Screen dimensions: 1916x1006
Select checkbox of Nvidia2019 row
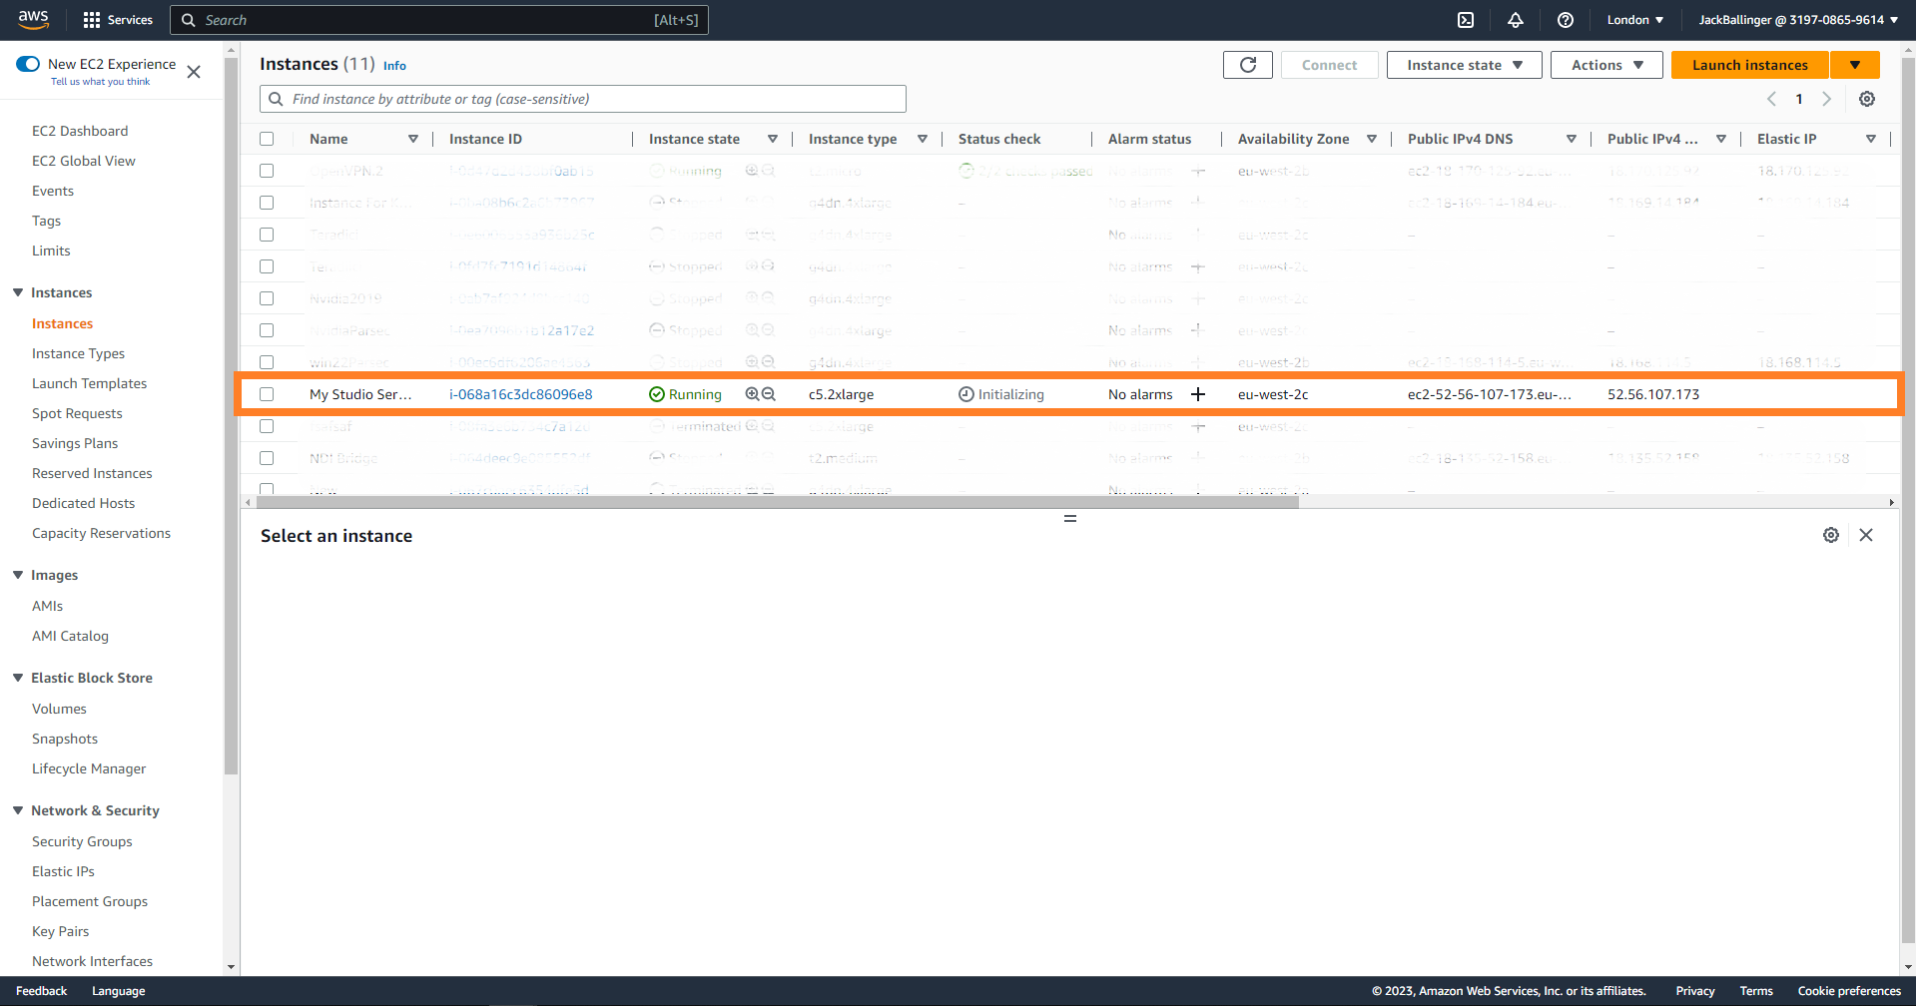pos(267,298)
